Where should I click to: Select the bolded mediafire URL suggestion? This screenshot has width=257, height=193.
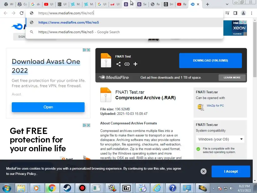pos(124,22)
